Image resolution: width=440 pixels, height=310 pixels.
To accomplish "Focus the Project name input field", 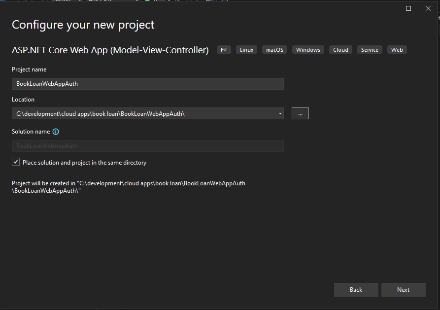I will coord(148,84).
